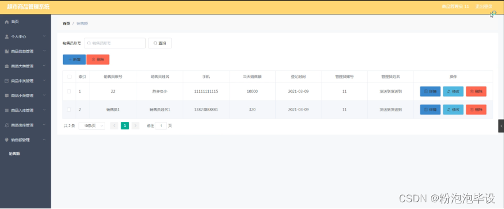This screenshot has height=209, width=504.
Task: Select the 销售额 submenu item
Action: pos(15,154)
